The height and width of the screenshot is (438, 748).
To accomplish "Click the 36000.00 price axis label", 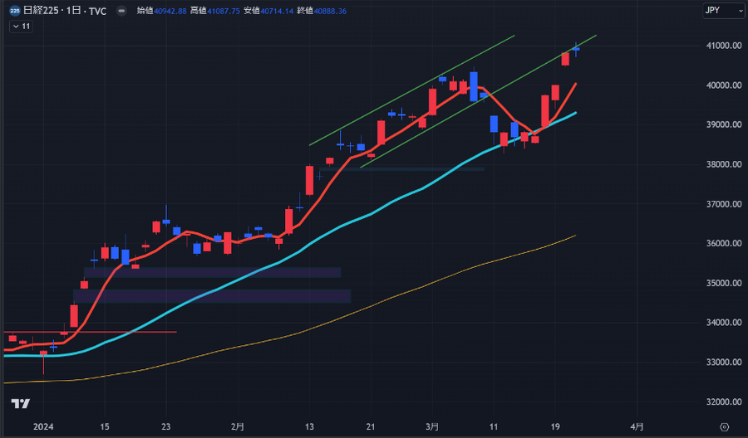I will click(x=718, y=244).
